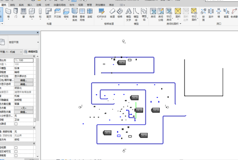Screen dimensions: 238x160
Task: Toggle the 区域可见 checkbox
Action: point(16,152)
